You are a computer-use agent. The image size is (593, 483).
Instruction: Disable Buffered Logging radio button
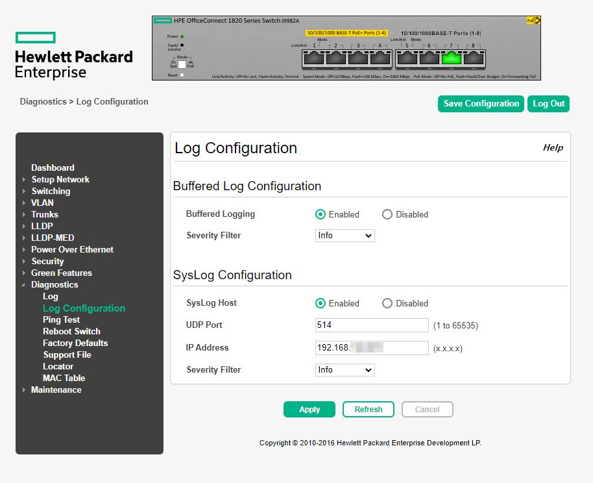(x=387, y=214)
